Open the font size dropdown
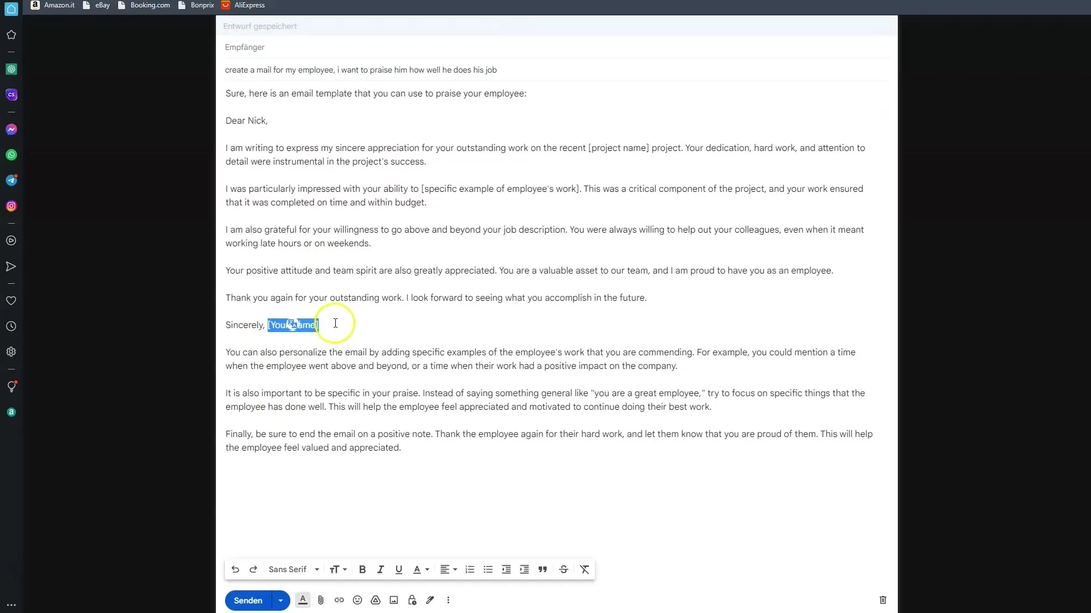 338,570
